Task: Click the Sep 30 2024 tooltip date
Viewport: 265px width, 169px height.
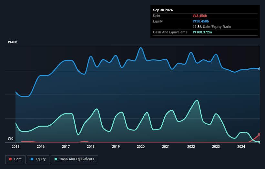Action: (x=163, y=10)
